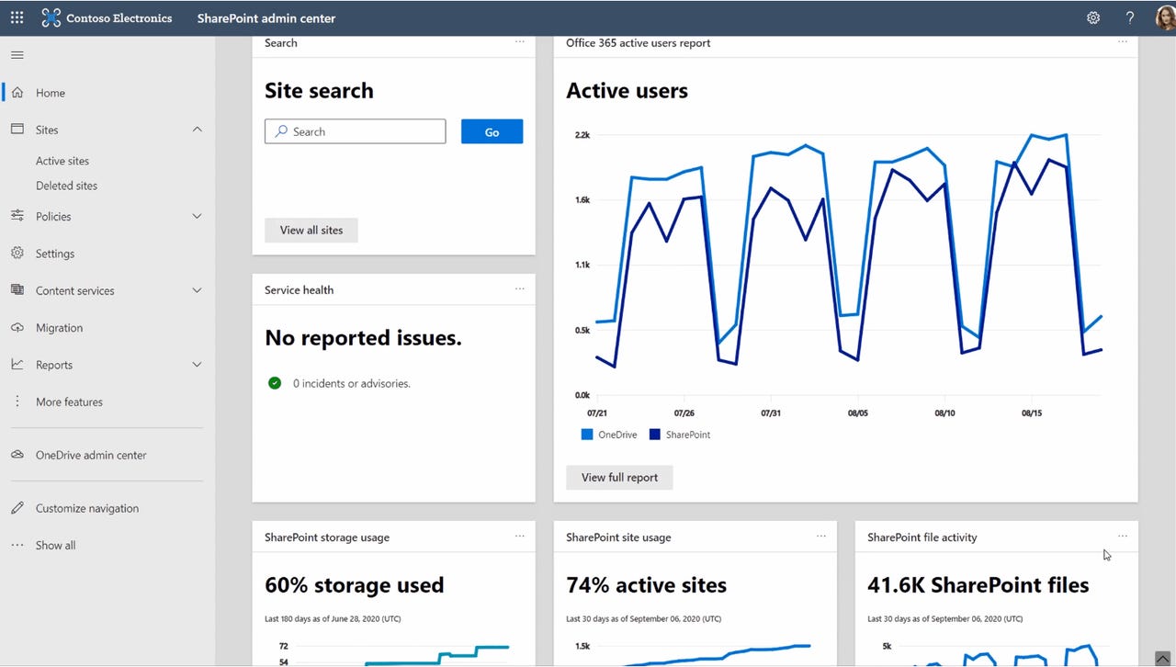This screenshot has height=667, width=1176.
Task: Expand the Policies section
Action: 197,216
